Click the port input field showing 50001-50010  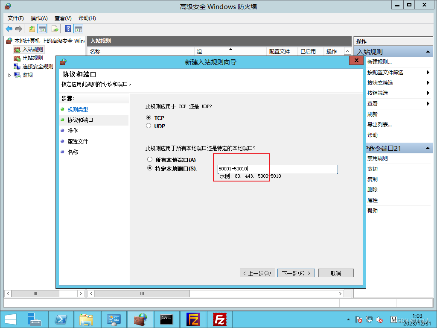(277, 169)
